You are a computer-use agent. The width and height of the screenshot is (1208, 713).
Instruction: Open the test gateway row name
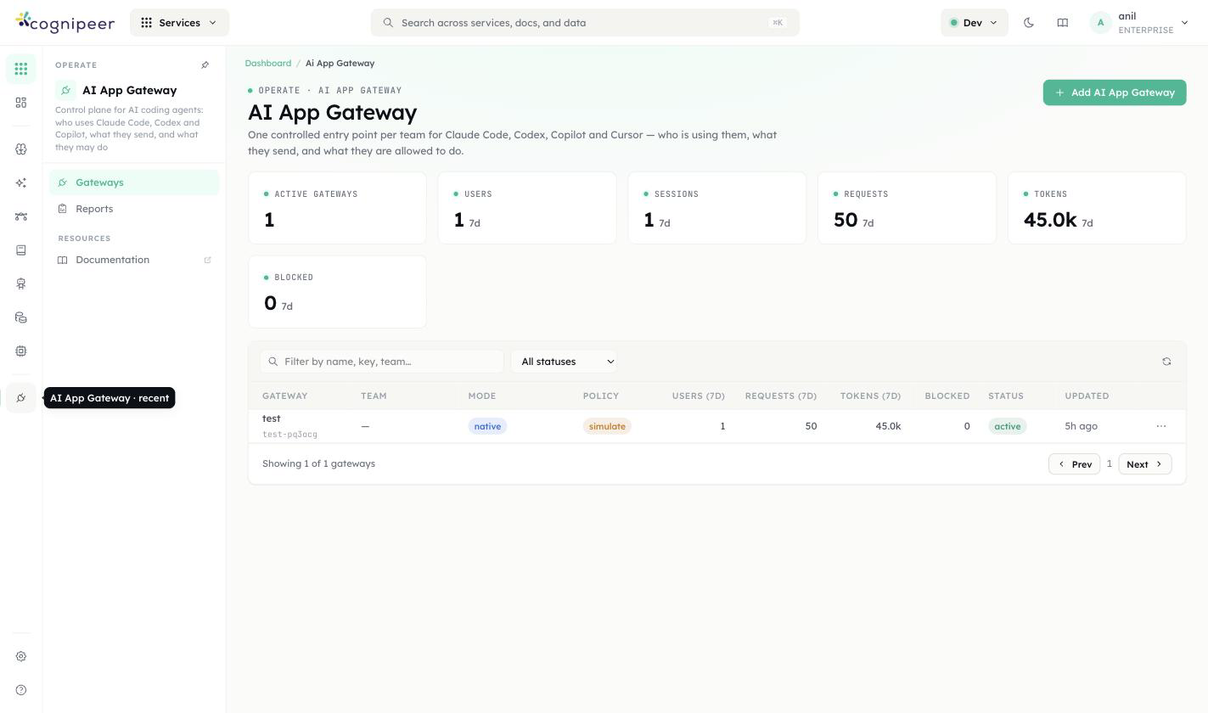(272, 418)
